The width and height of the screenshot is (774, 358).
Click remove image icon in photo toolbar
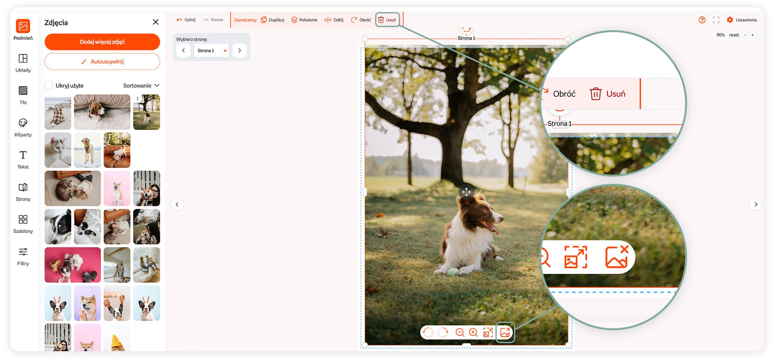pos(505,332)
